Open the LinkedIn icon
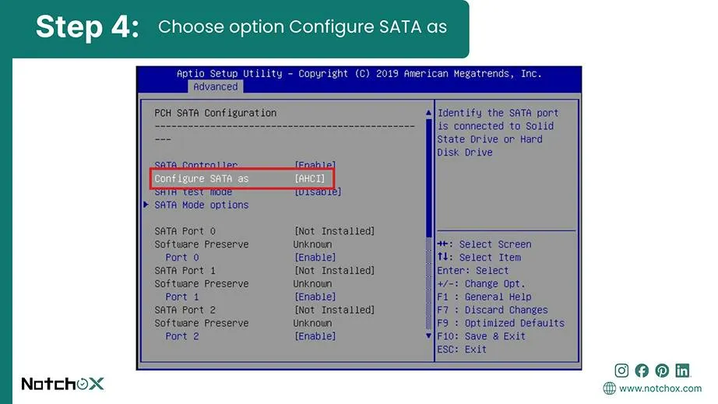This screenshot has height=404, width=718. [682, 371]
